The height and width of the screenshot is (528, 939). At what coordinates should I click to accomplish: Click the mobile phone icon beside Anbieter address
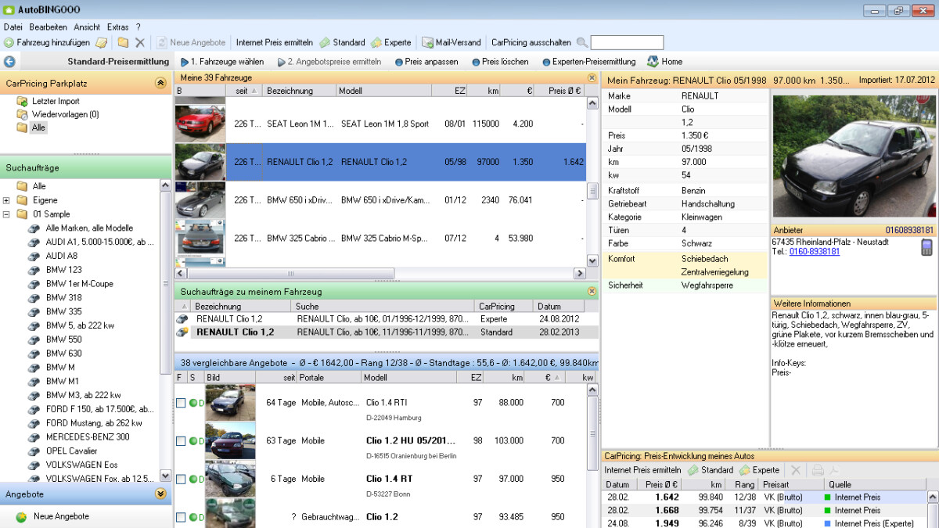click(x=926, y=247)
